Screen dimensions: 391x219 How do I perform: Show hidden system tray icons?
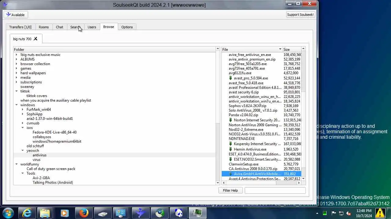[317, 213]
